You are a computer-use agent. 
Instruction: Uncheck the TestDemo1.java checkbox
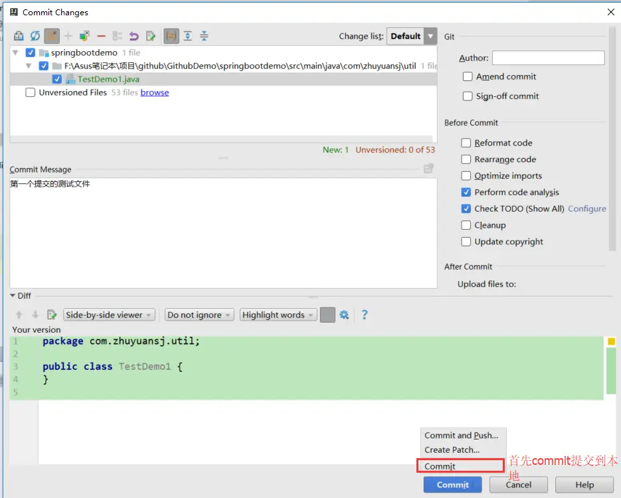57,79
